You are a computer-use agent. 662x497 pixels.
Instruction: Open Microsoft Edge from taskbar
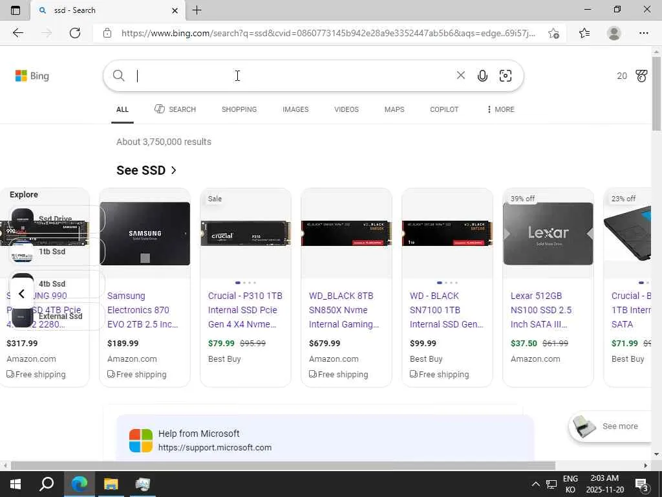[x=79, y=484]
